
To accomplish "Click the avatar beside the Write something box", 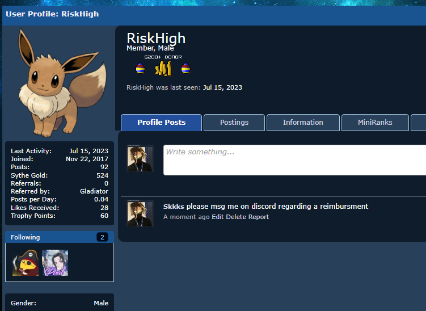I will click(140, 158).
